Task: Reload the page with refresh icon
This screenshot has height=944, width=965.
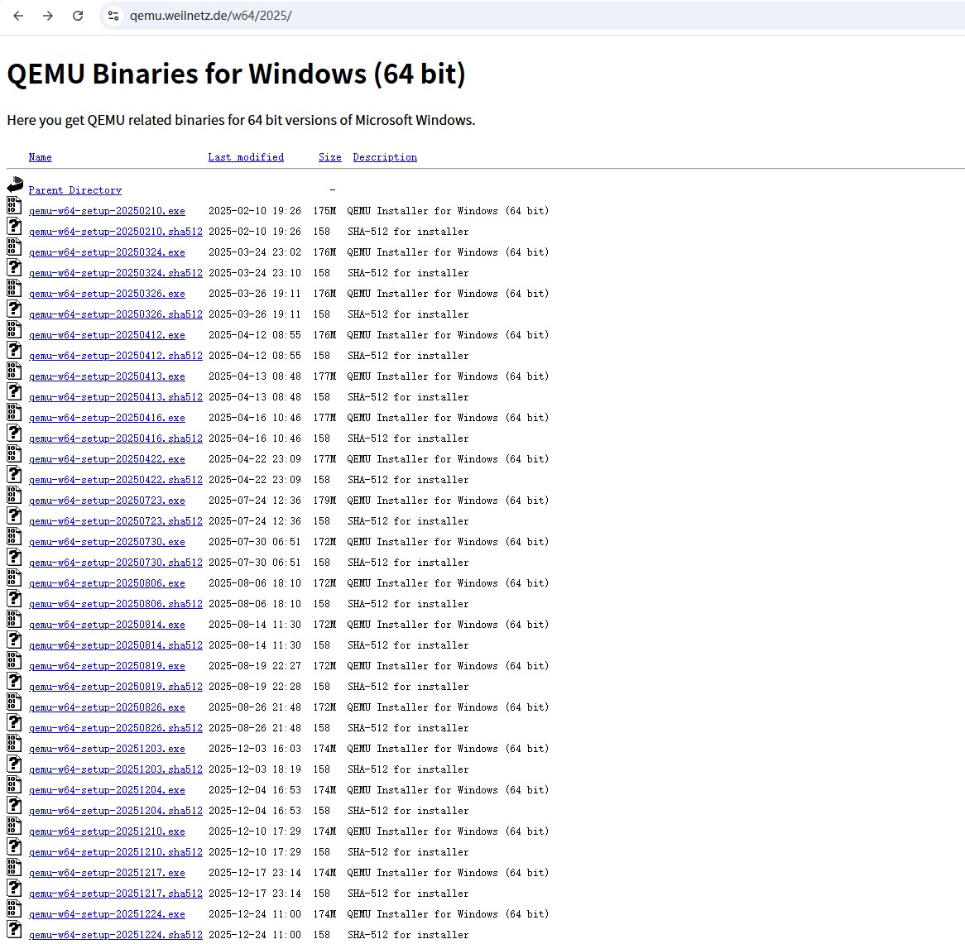Action: click(x=78, y=16)
